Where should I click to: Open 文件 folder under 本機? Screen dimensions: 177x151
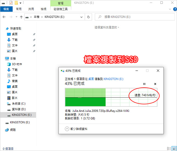15,75
